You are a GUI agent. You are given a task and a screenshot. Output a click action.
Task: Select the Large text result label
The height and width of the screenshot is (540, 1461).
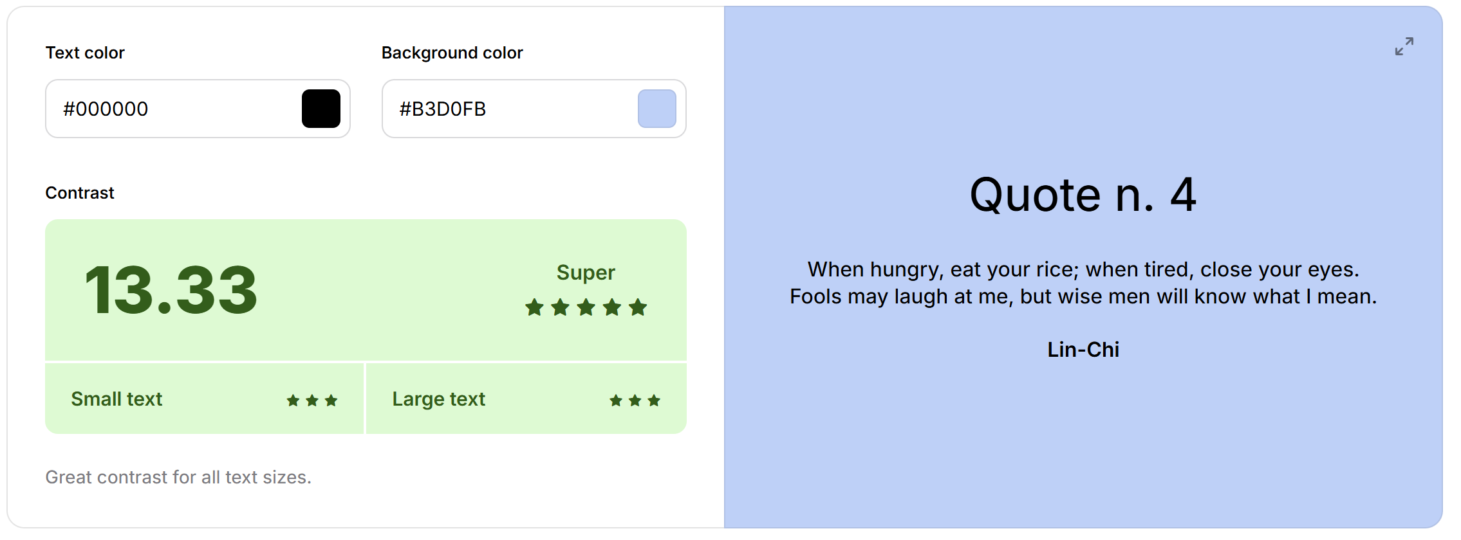pos(439,399)
